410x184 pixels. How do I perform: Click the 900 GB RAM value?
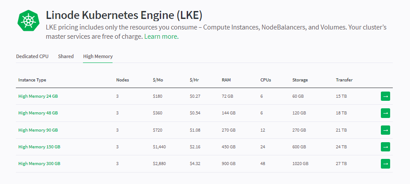coord(229,164)
